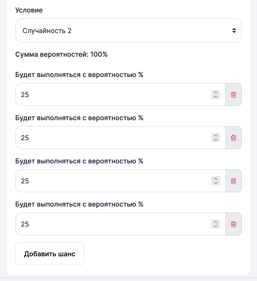This screenshot has width=257, height=281.
Task: Click the stepper on the last probability field
Action: click(x=216, y=224)
